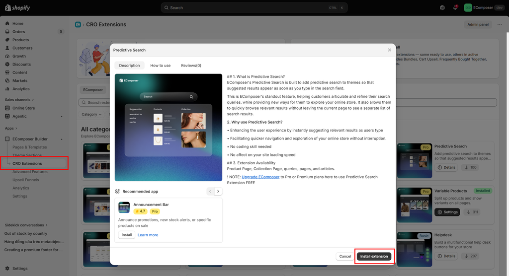509x276 pixels.
Task: Click the Pro badge on Announcement Bar
Action: [x=155, y=211]
